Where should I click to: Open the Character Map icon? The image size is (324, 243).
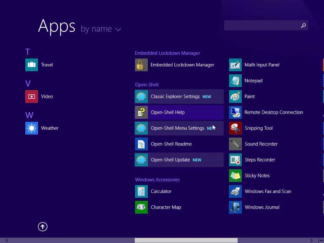pos(141,207)
